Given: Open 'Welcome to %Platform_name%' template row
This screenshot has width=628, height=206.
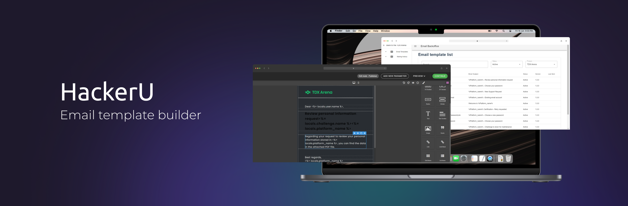Looking at the screenshot, I should tap(506, 104).
